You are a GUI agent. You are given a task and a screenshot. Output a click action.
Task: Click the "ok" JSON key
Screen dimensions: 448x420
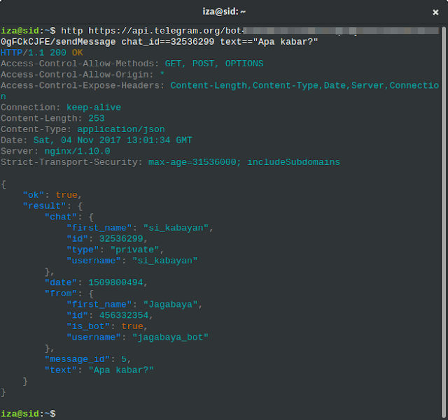(x=34, y=195)
